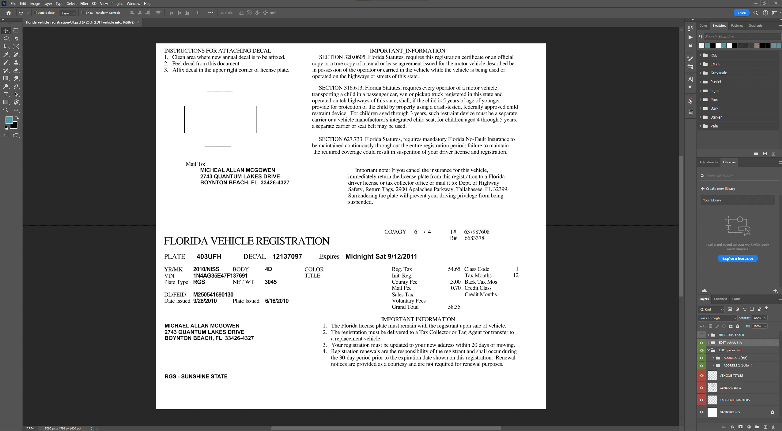Select the Lasso tool

[x=6, y=39]
